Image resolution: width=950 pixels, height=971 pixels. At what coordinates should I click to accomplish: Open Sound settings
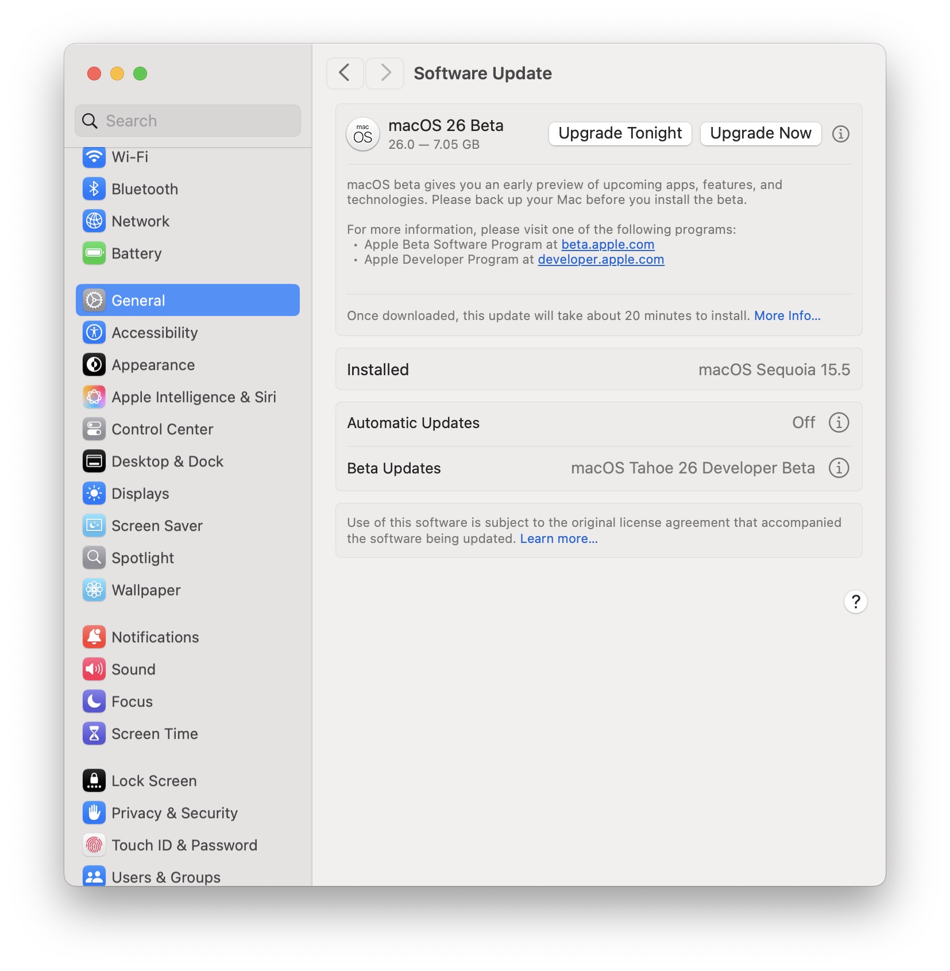tap(133, 669)
